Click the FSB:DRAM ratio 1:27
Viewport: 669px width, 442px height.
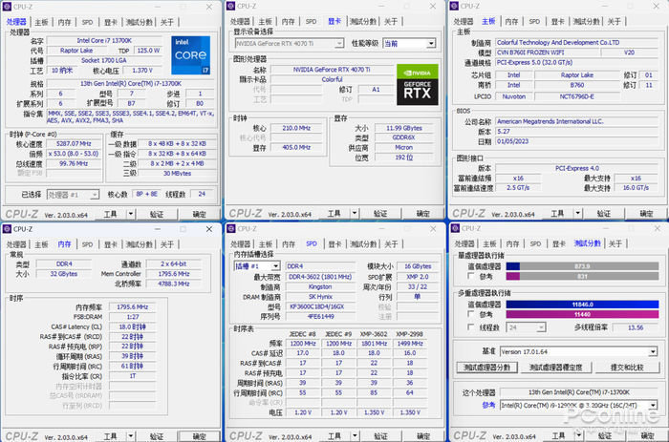[x=132, y=317]
